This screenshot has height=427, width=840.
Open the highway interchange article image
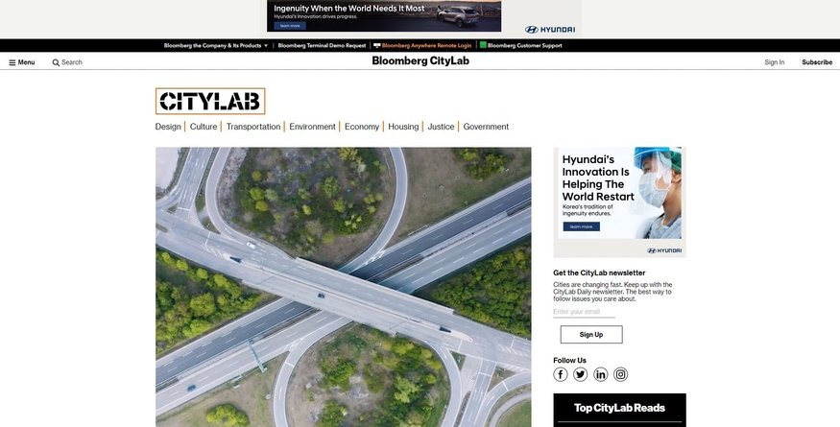pos(344,287)
